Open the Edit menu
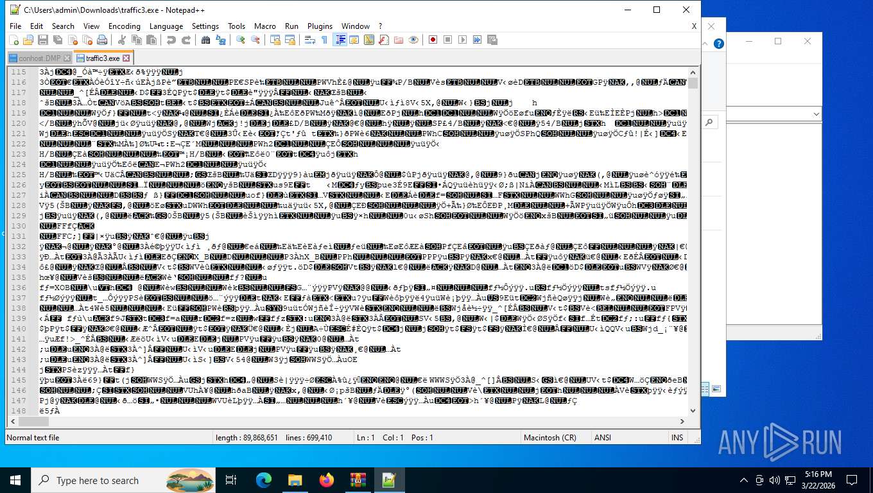Image resolution: width=873 pixels, height=493 pixels. point(37,26)
